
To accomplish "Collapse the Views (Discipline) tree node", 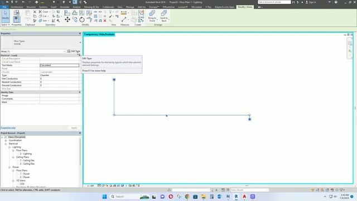I will pyautogui.click(x=2, y=137).
